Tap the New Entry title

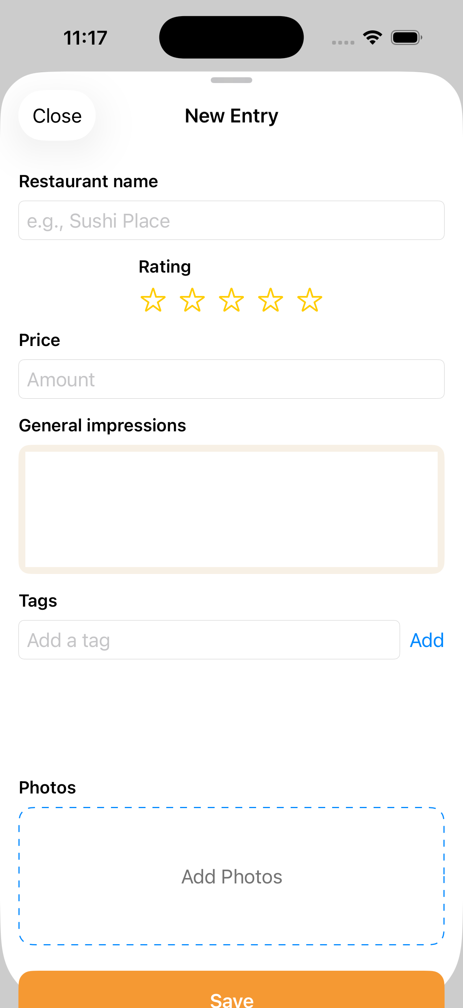(231, 116)
